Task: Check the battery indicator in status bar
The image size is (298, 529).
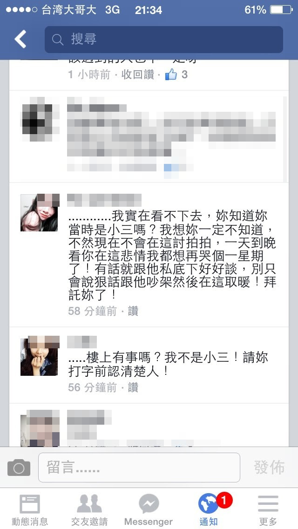Action: click(x=281, y=10)
